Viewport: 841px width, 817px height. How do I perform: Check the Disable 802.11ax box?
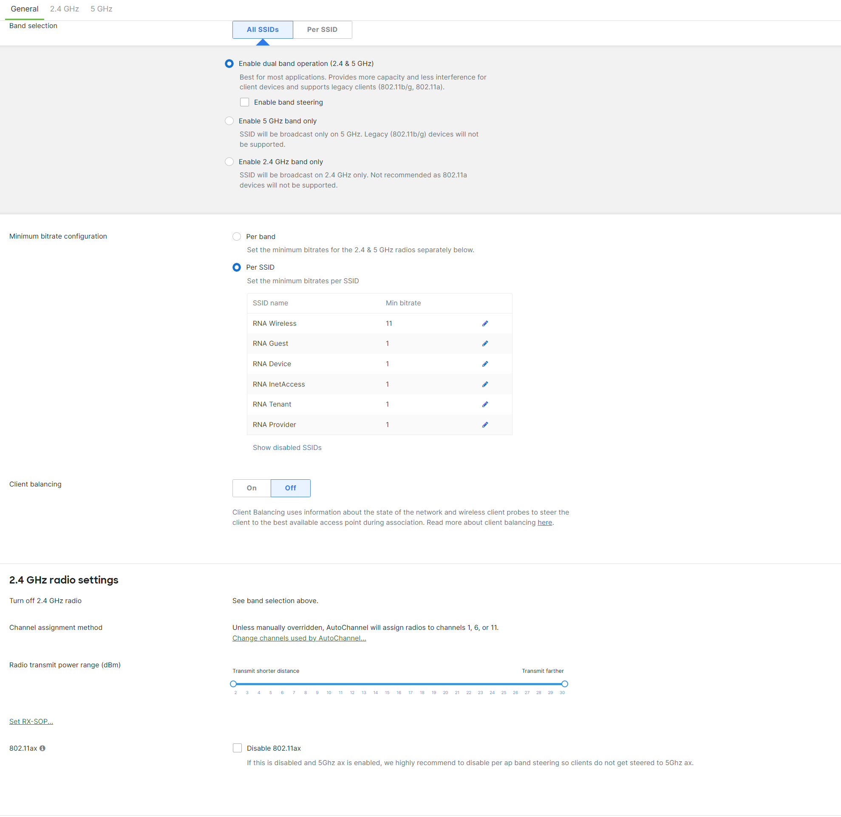tap(237, 747)
